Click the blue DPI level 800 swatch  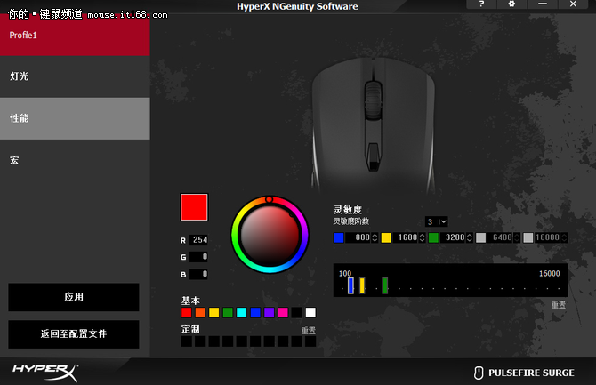coord(339,237)
